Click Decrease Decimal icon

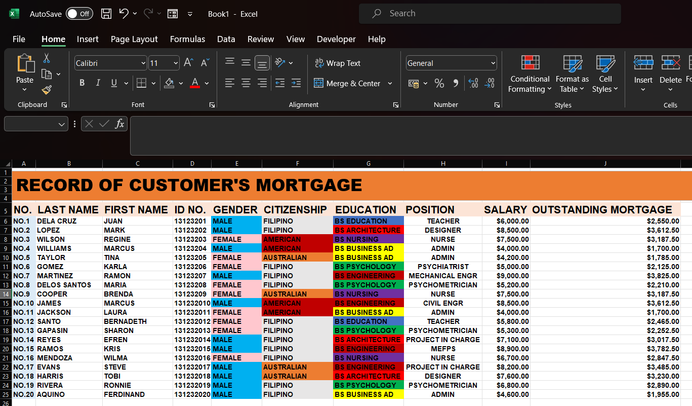(490, 83)
